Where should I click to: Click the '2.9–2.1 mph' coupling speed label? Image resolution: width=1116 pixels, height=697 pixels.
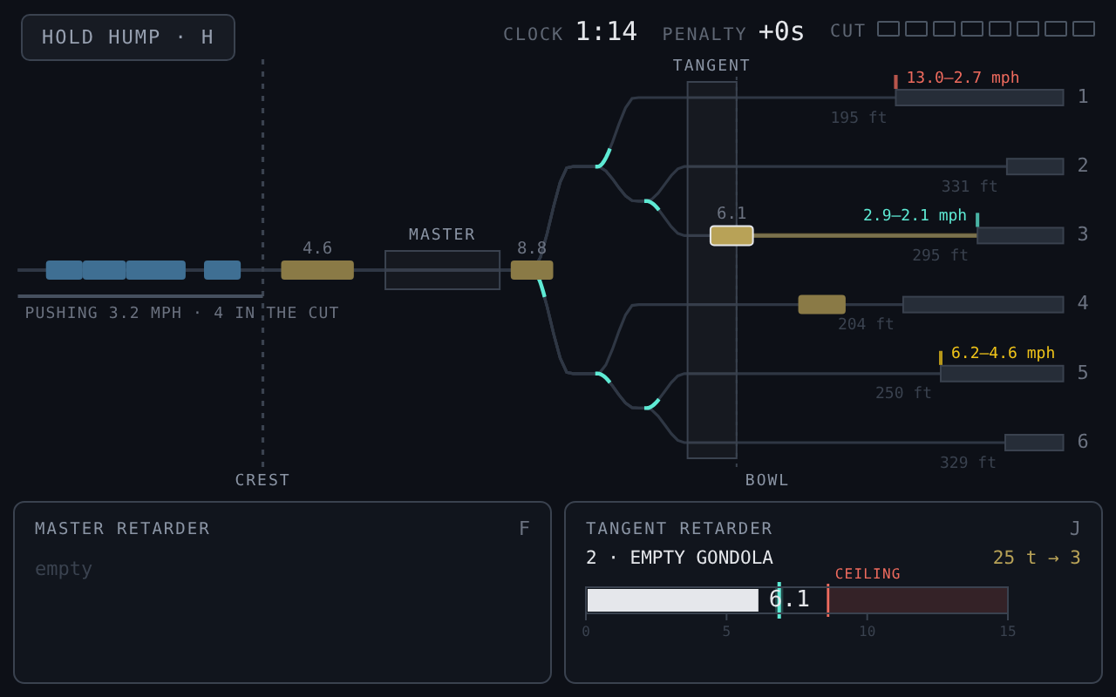(915, 215)
